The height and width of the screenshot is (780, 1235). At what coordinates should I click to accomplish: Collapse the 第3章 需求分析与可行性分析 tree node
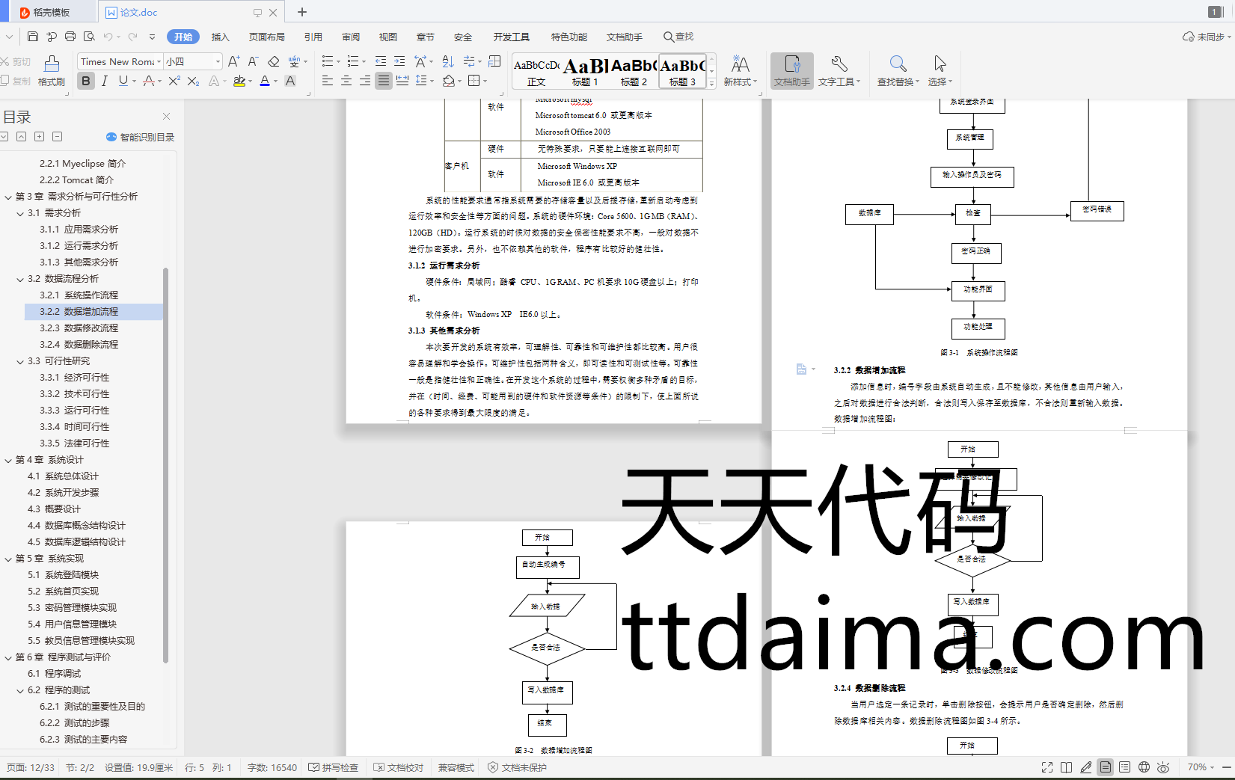[x=8, y=197]
